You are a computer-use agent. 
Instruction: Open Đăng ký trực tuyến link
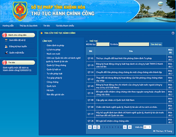(x=18, y=47)
